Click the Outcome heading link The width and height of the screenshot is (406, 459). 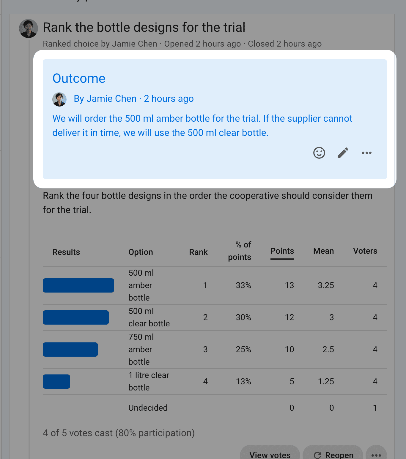point(79,78)
